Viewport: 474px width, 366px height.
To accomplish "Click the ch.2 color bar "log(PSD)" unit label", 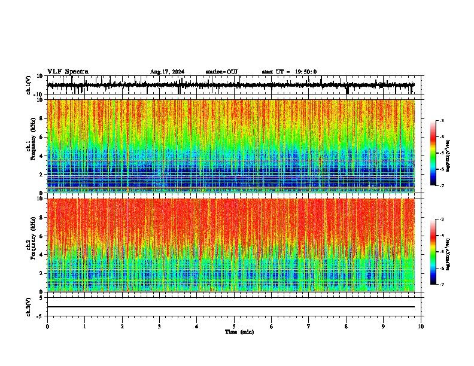I will [448, 254].
